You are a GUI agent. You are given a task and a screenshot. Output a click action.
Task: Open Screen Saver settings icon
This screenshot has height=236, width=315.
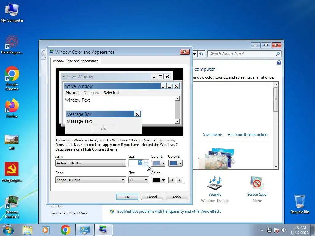(257, 183)
